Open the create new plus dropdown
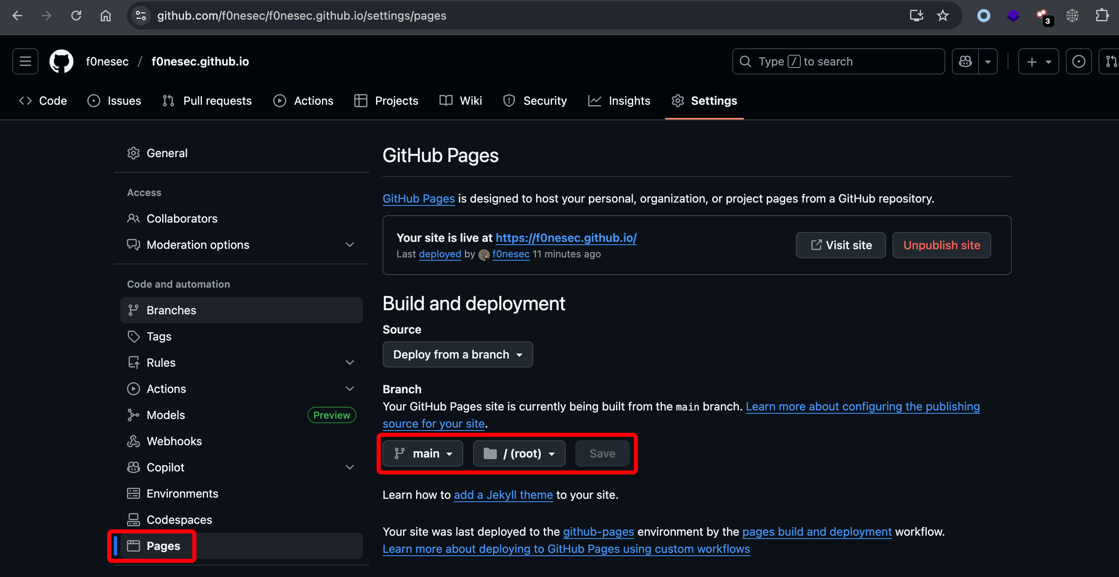Viewport: 1119px width, 577px height. (x=1038, y=61)
